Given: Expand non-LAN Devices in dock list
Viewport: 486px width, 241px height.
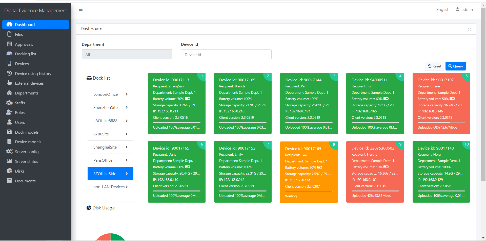Looking at the screenshot, I should 110,187.
